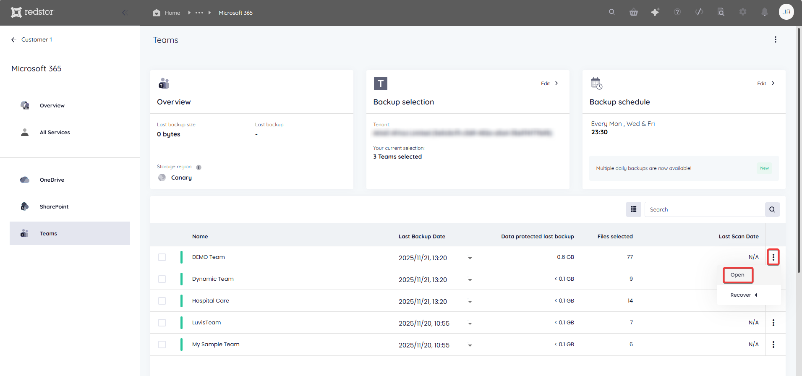The height and width of the screenshot is (376, 802).
Task: Click the Files selected column header
Action: point(615,236)
